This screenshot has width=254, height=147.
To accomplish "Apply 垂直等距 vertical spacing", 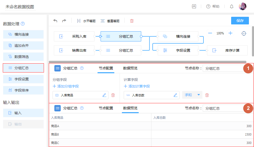I will point(110,21).
